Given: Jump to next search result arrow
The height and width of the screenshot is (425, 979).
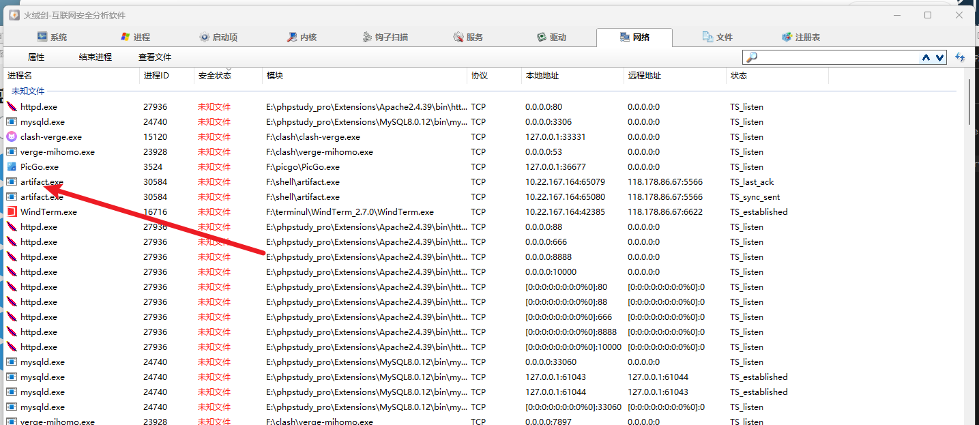Looking at the screenshot, I should click(x=940, y=58).
